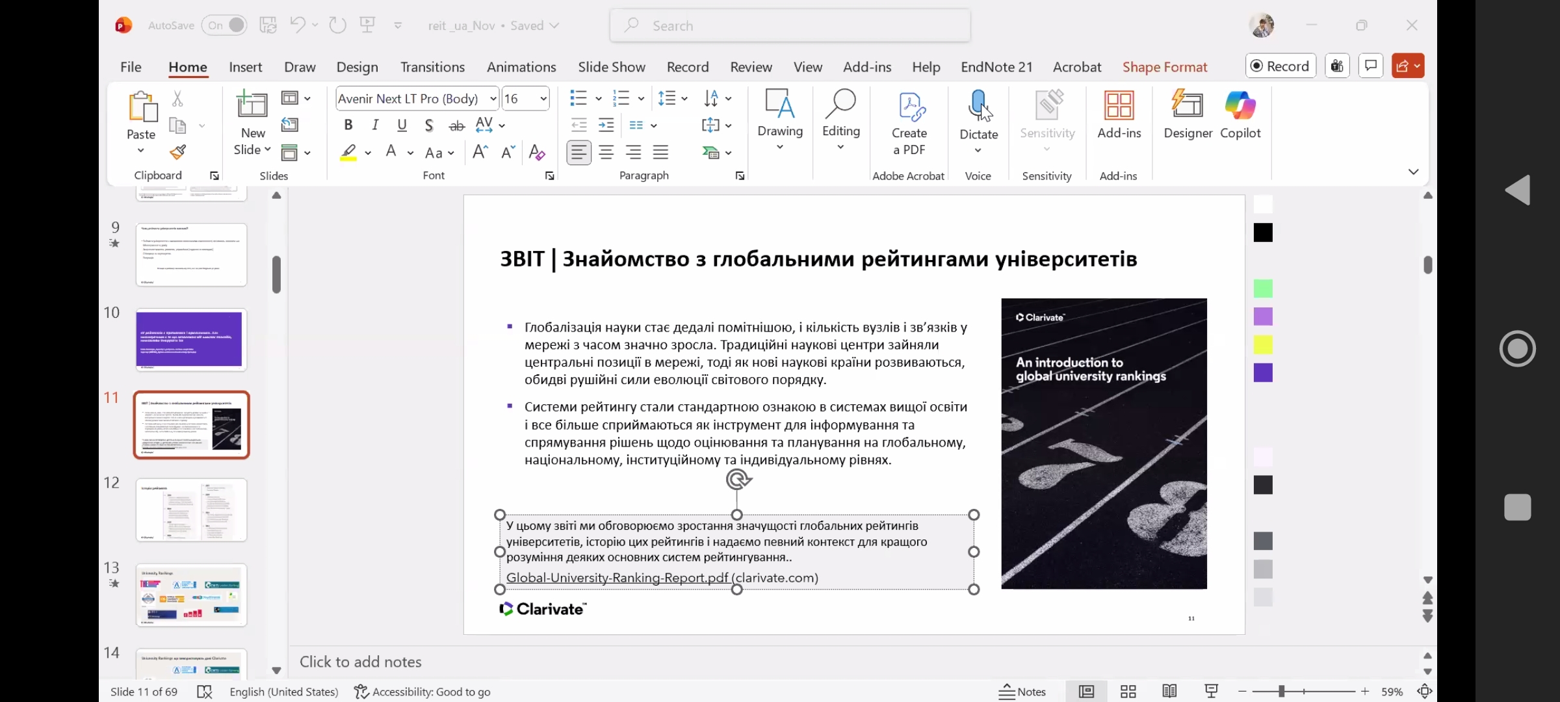Click the Record button top right

pos(1280,66)
